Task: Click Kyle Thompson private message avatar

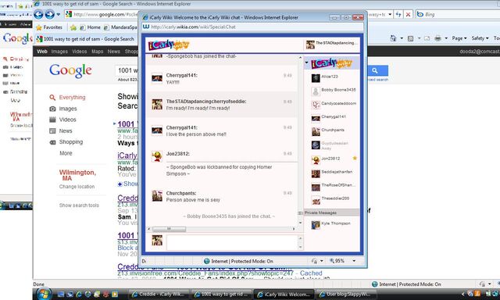Action: [316, 225]
